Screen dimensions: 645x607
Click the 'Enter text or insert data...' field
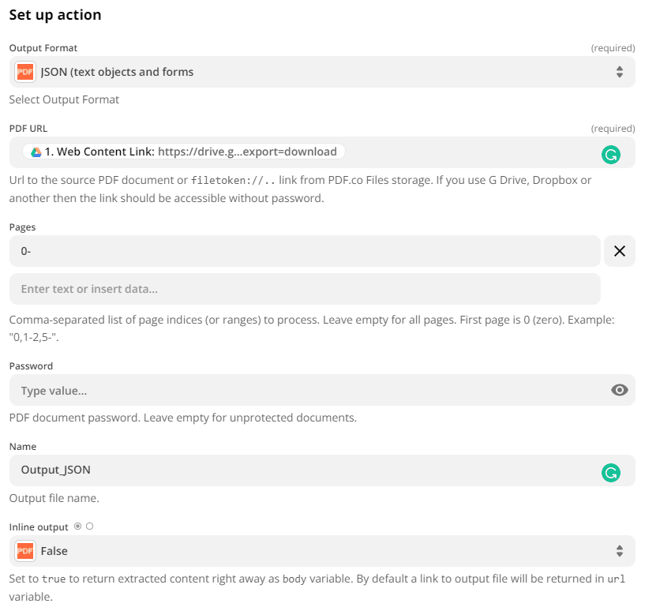305,289
